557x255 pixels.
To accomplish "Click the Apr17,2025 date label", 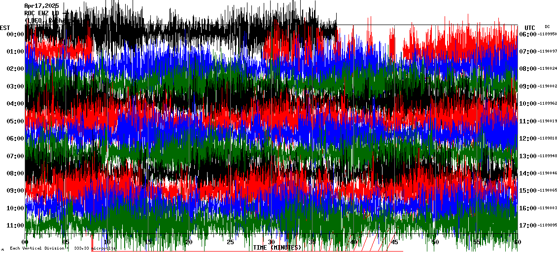I will pyautogui.click(x=41, y=6).
